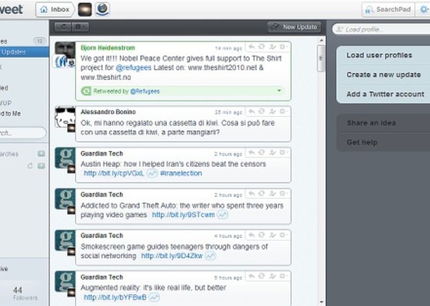The height and width of the screenshot is (306, 430).
Task: Retweet Guardian Tech's Austin Heap tweet
Action: 262,152
